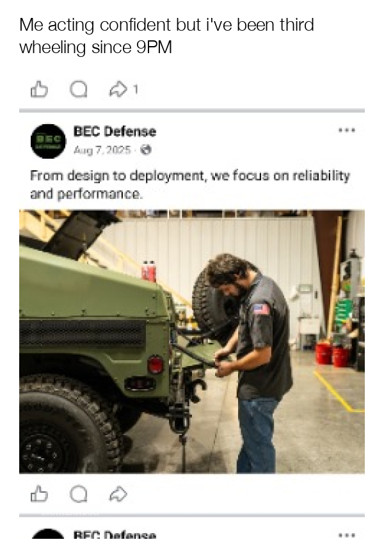Open comments on the third wheeling post

pos(78,89)
